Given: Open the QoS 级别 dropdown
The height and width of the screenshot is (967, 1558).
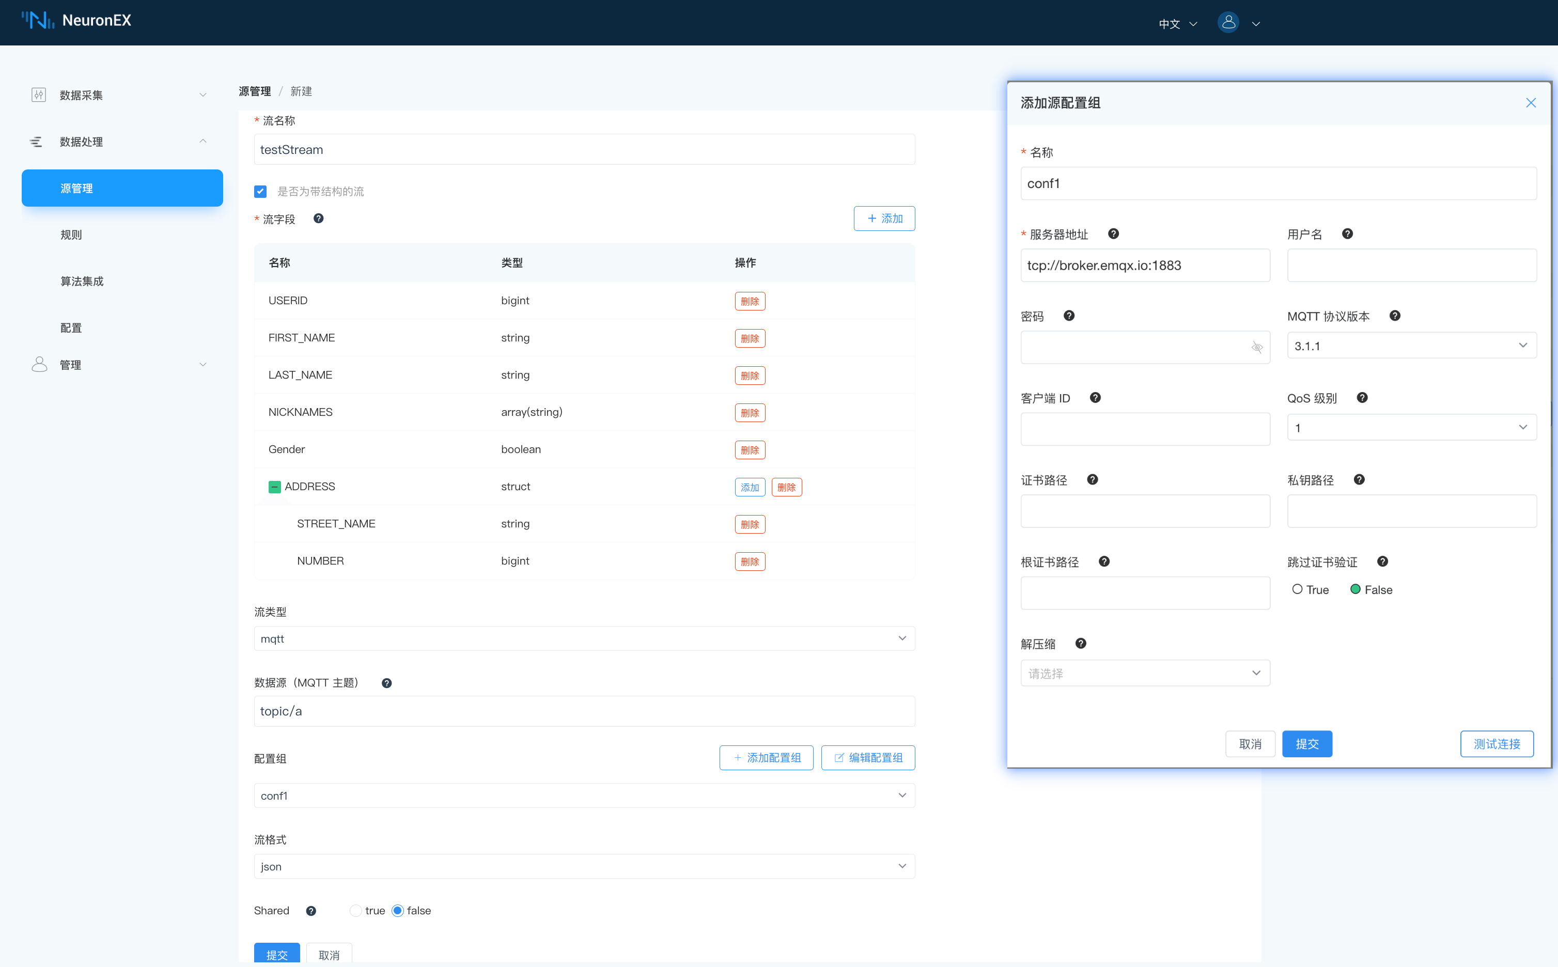Looking at the screenshot, I should click(x=1411, y=427).
